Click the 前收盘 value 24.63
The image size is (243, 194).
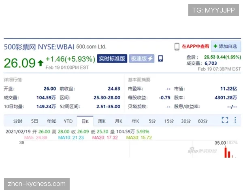[x=114, y=89]
